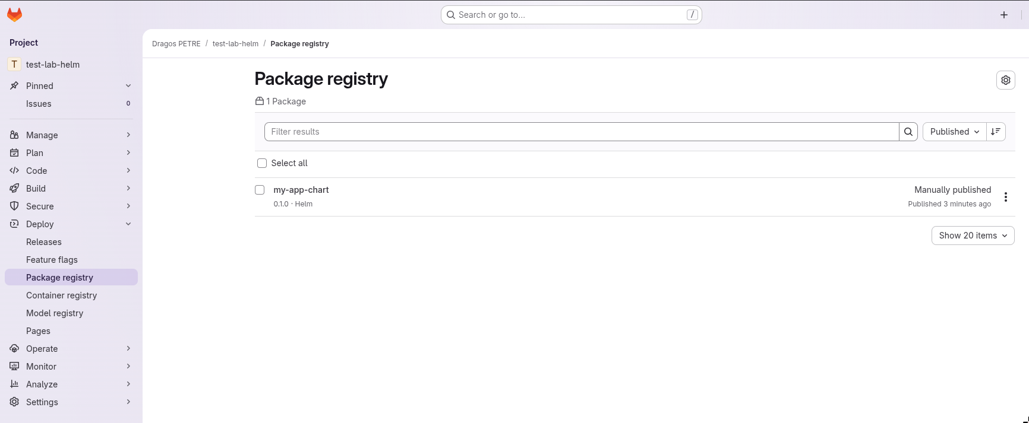Click the sort direction icon next to Published
The image size is (1029, 423).
[996, 131]
